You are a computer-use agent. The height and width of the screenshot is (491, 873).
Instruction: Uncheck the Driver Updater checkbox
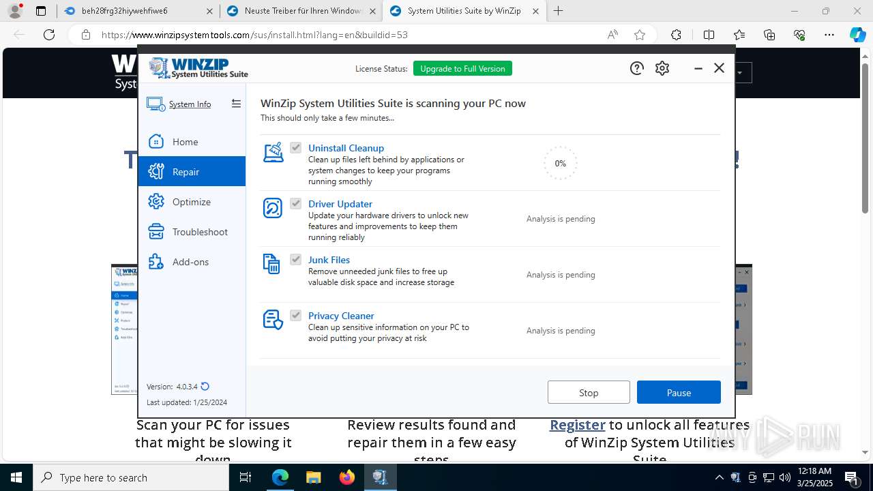[295, 203]
